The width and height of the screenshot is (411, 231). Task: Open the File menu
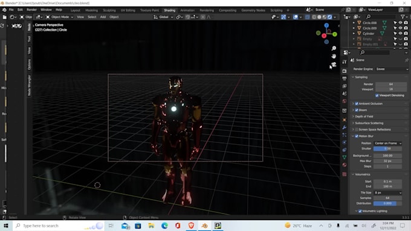[11, 10]
